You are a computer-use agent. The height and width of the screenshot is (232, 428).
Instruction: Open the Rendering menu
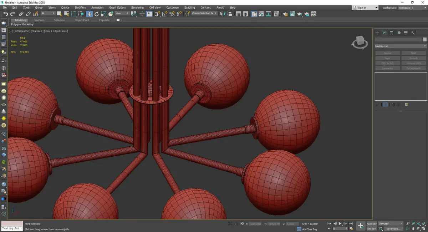coord(137,7)
